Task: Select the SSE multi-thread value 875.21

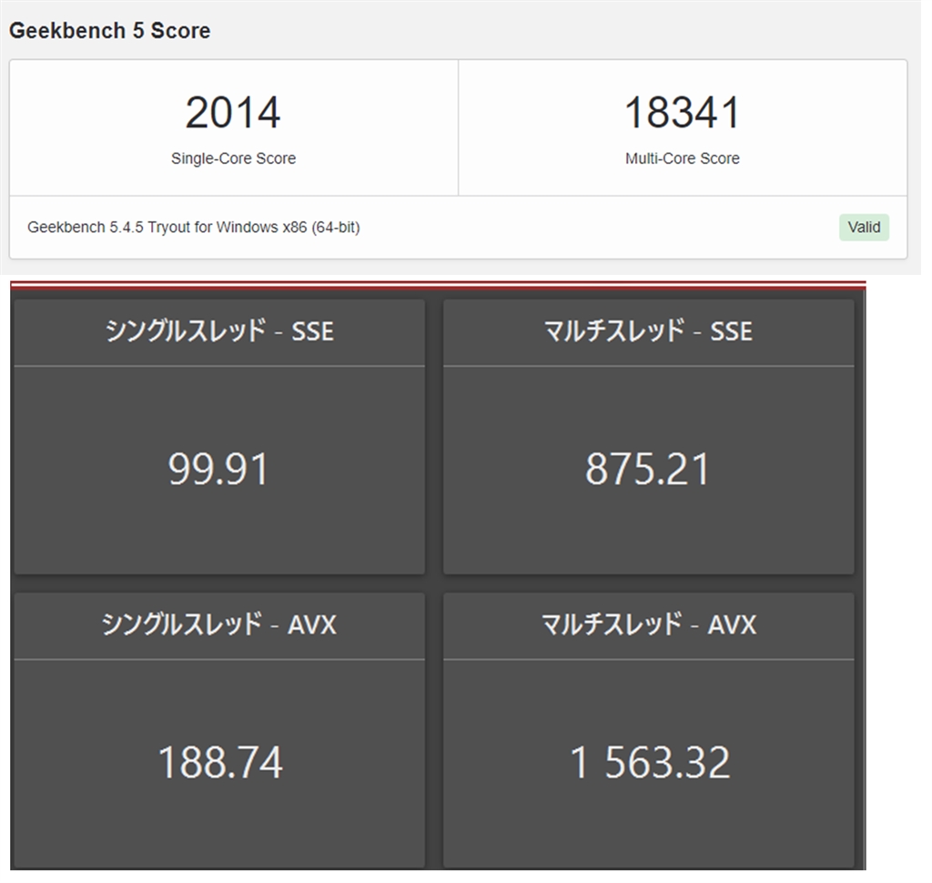Action: click(x=648, y=469)
